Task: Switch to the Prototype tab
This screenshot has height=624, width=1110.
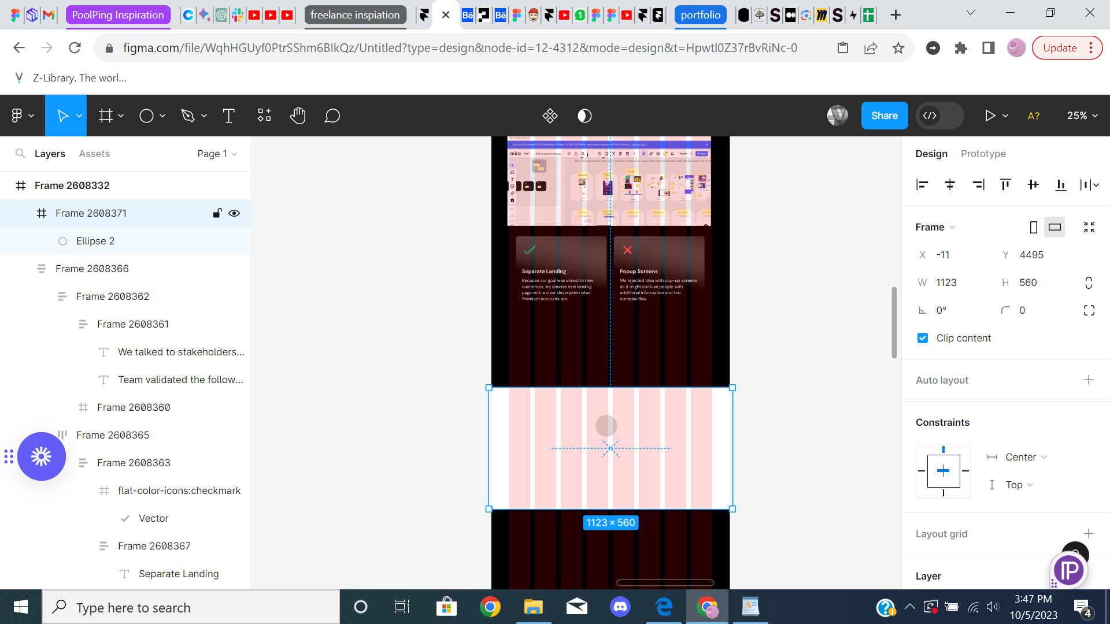Action: [983, 154]
